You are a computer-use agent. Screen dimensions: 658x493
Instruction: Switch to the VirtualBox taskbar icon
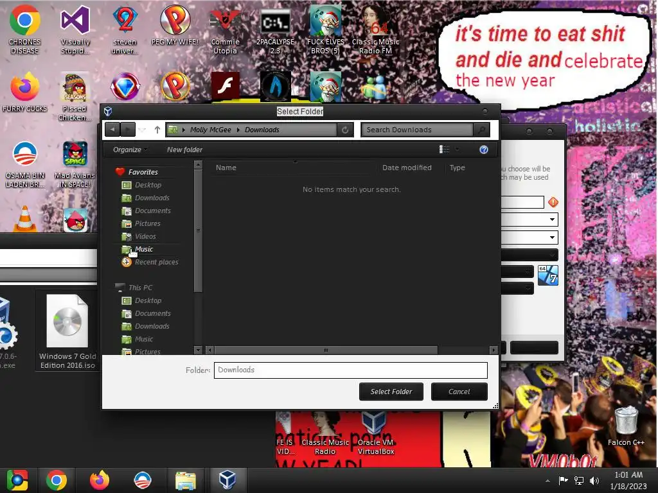[227, 480]
